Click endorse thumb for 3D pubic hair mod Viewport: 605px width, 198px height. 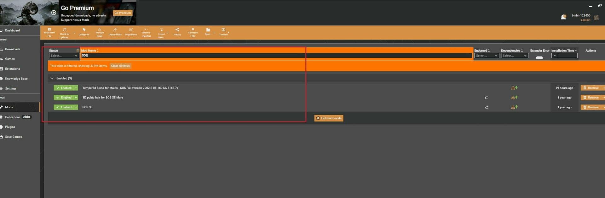(x=487, y=98)
